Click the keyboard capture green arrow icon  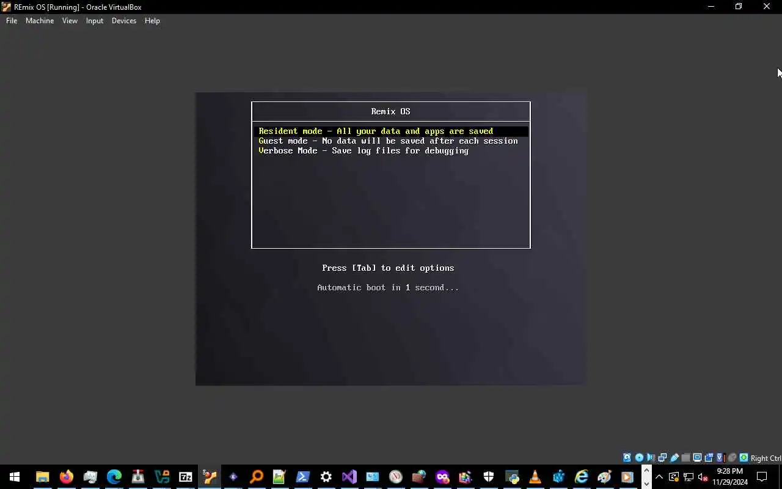click(744, 458)
